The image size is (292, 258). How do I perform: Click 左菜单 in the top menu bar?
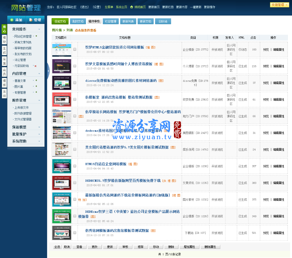coord(109,7)
